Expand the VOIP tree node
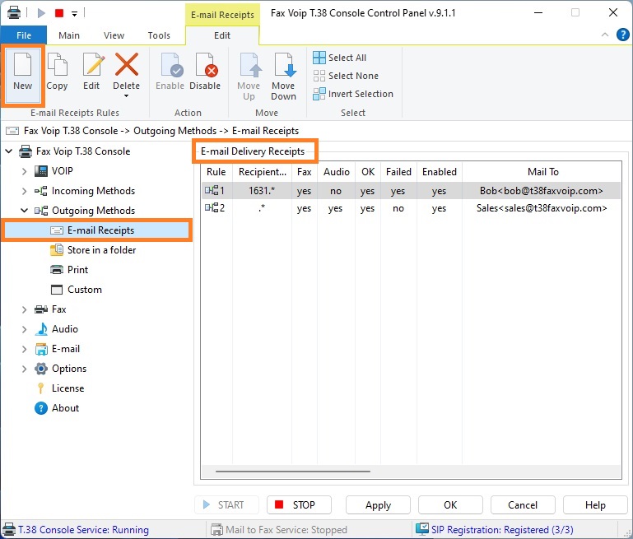The width and height of the screenshot is (633, 539). (24, 171)
